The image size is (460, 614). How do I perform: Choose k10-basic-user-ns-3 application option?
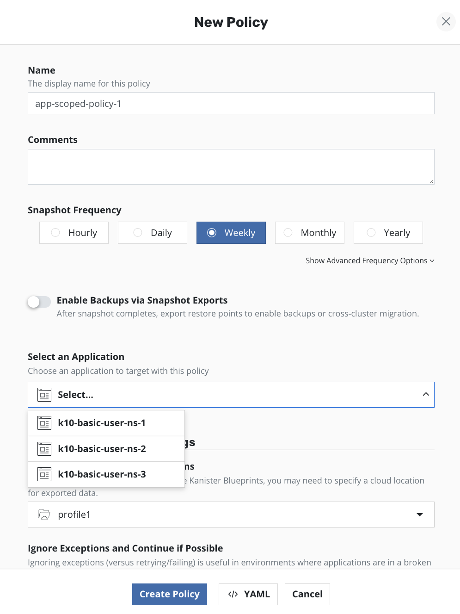102,474
